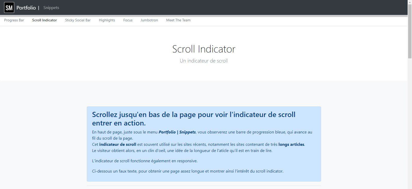This screenshot has height=189, width=412.
Task: Click the vertical scrollbar thumb
Action: point(410,31)
